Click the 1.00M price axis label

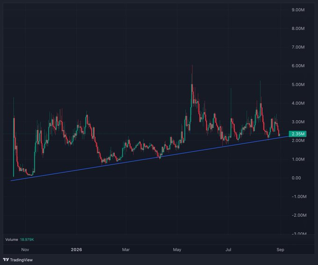(298, 159)
